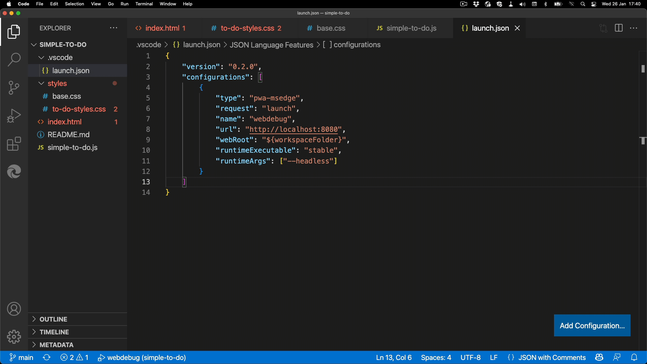This screenshot has width=647, height=364.
Task: Mute system volume from the menu bar
Action: tap(522, 4)
